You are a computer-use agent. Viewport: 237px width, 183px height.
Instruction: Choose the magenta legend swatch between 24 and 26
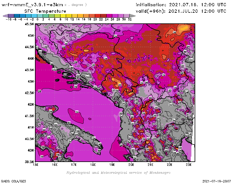point(109,16)
